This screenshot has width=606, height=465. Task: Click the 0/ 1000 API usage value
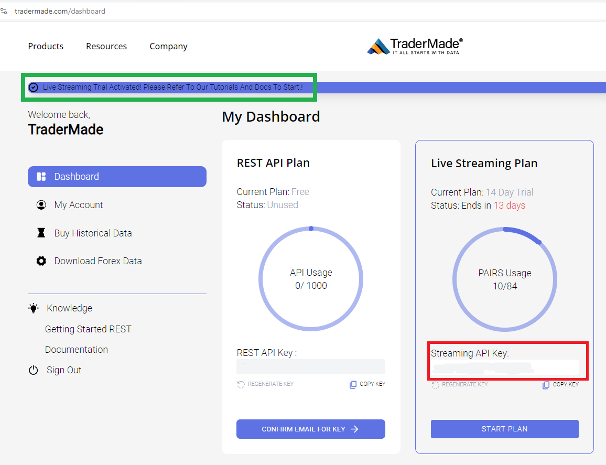[311, 286]
